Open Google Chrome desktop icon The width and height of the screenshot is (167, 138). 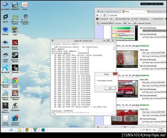(x=15, y=81)
